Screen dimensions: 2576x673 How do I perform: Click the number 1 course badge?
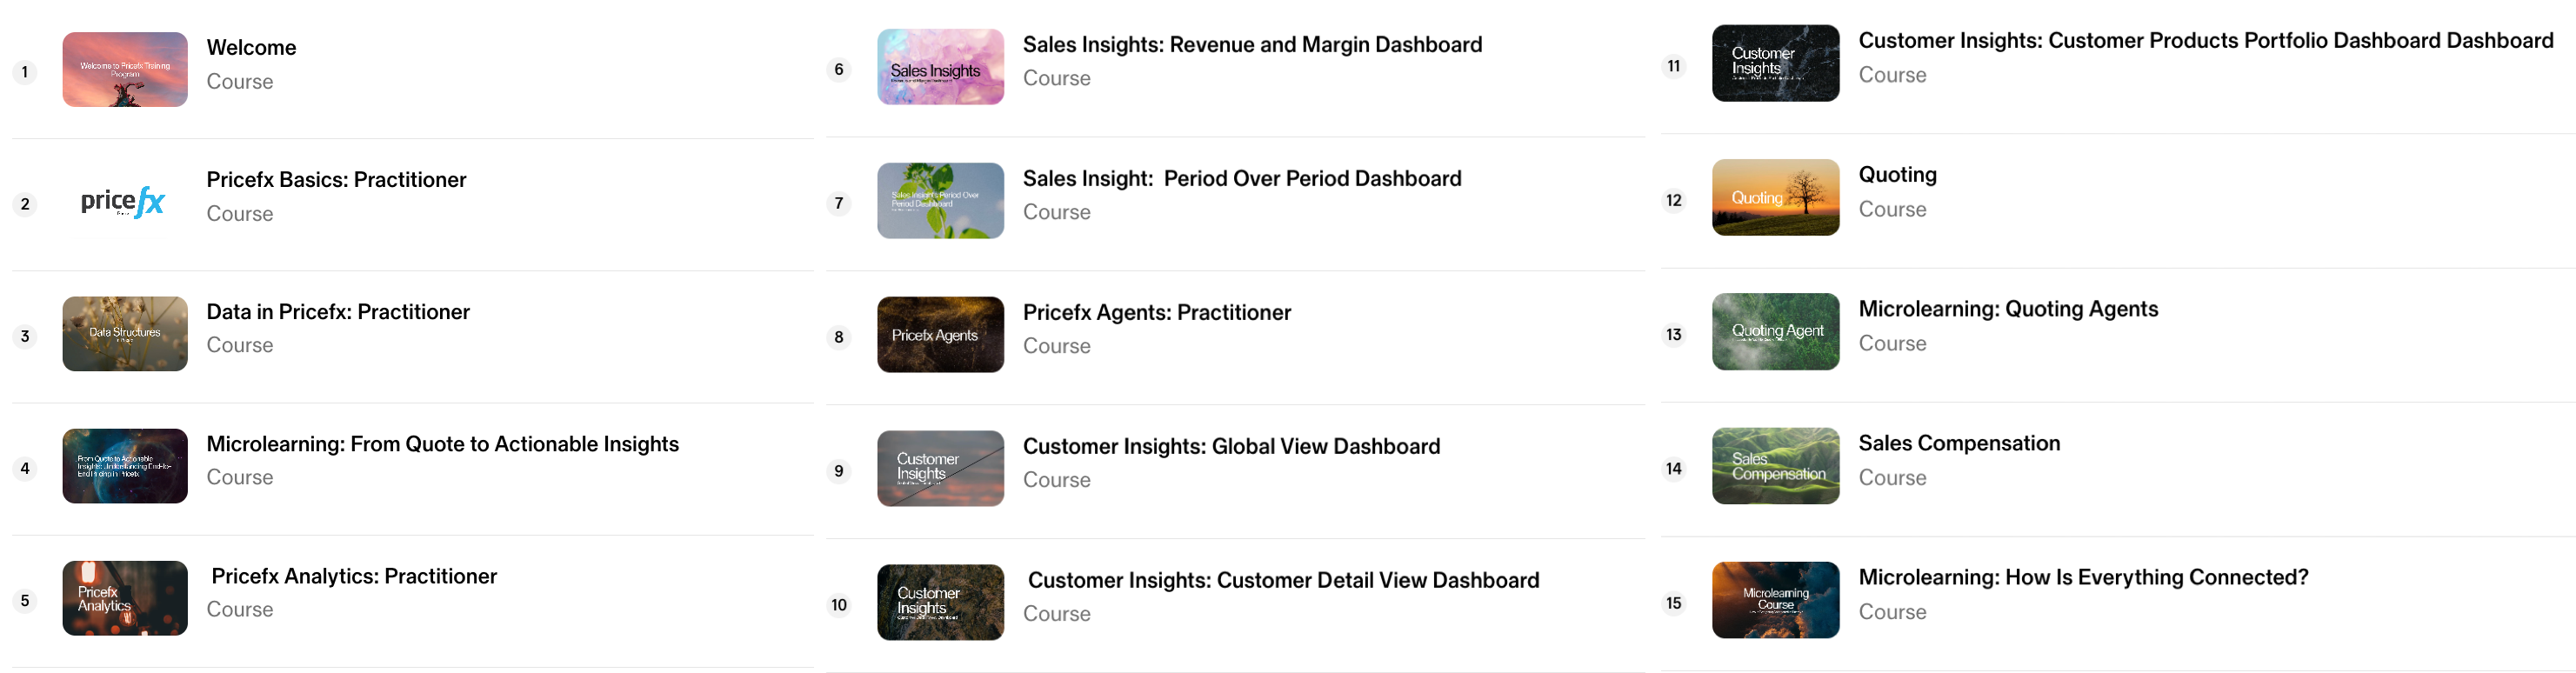coord(25,72)
